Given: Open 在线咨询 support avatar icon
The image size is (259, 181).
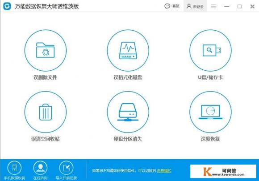Looking at the screenshot, I should (40, 168).
